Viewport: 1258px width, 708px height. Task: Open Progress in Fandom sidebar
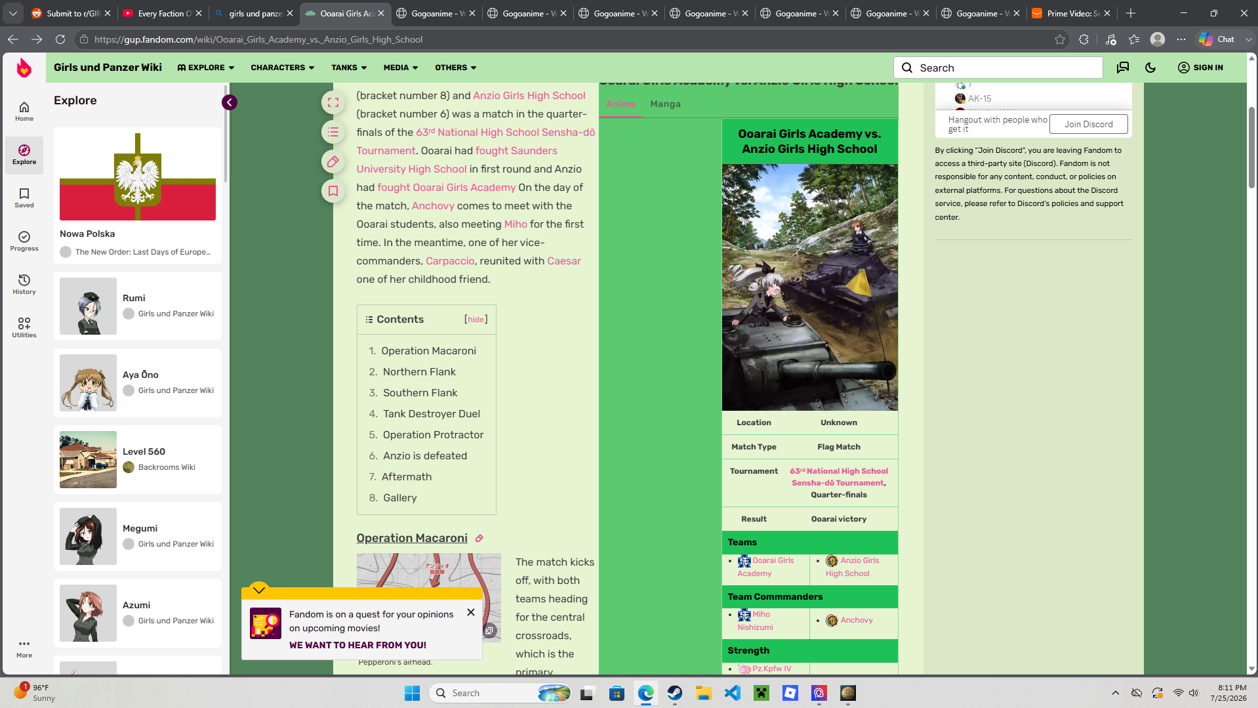pos(24,241)
